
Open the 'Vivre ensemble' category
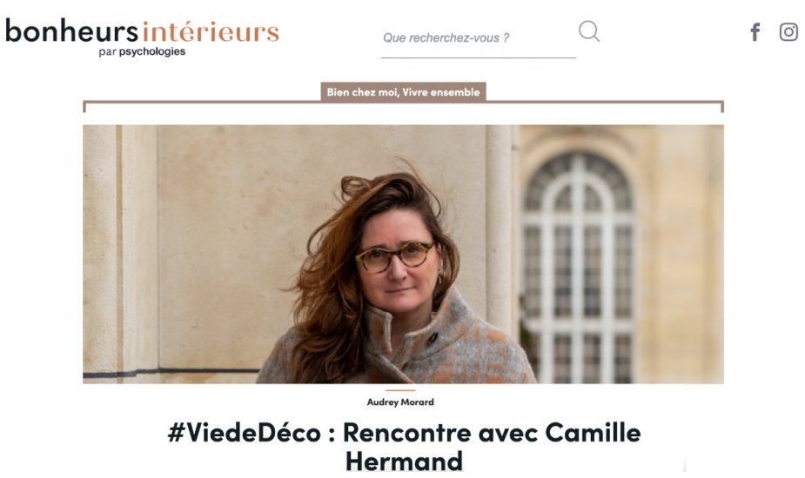(441, 92)
